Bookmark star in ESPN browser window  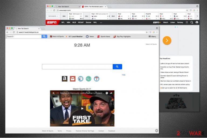[x=187, y=10]
